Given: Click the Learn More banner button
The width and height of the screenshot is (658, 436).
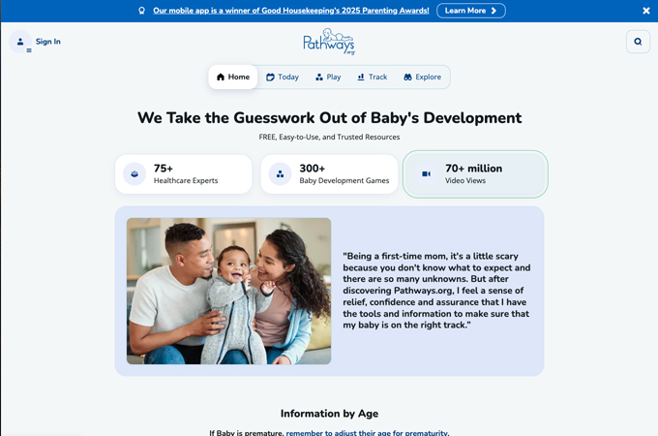Looking at the screenshot, I should pos(471,11).
